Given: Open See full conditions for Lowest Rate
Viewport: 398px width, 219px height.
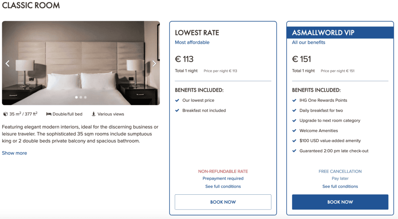Looking at the screenshot, I should [223, 186].
